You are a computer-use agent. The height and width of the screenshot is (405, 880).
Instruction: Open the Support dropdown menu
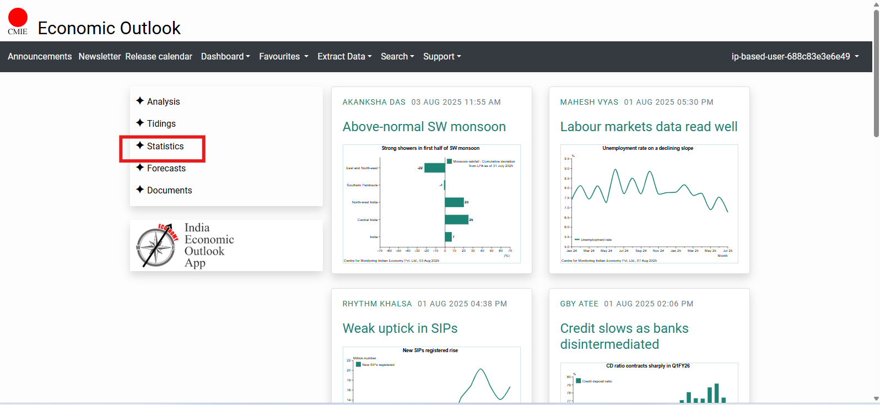442,57
